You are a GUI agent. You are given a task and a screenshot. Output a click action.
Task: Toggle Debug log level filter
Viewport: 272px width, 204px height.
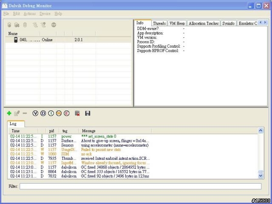click(x=43, y=113)
